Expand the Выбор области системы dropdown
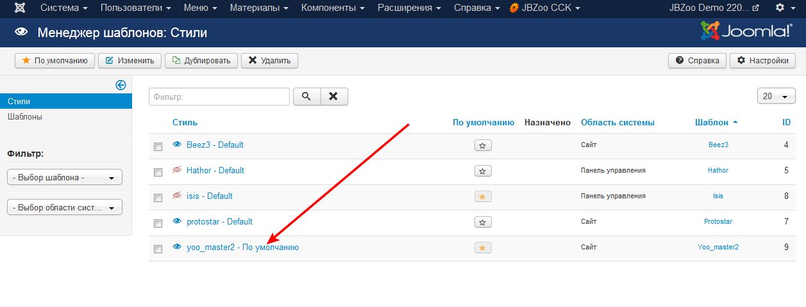Viewport: 806px width, 307px height. pyautogui.click(x=65, y=207)
